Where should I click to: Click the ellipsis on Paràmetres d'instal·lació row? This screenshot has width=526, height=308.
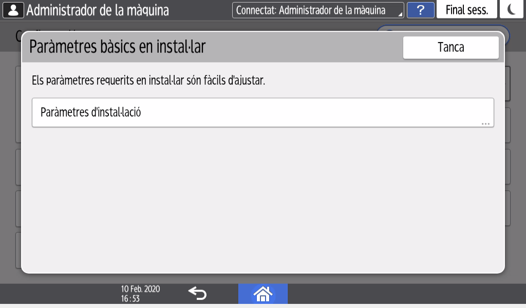pos(485,124)
